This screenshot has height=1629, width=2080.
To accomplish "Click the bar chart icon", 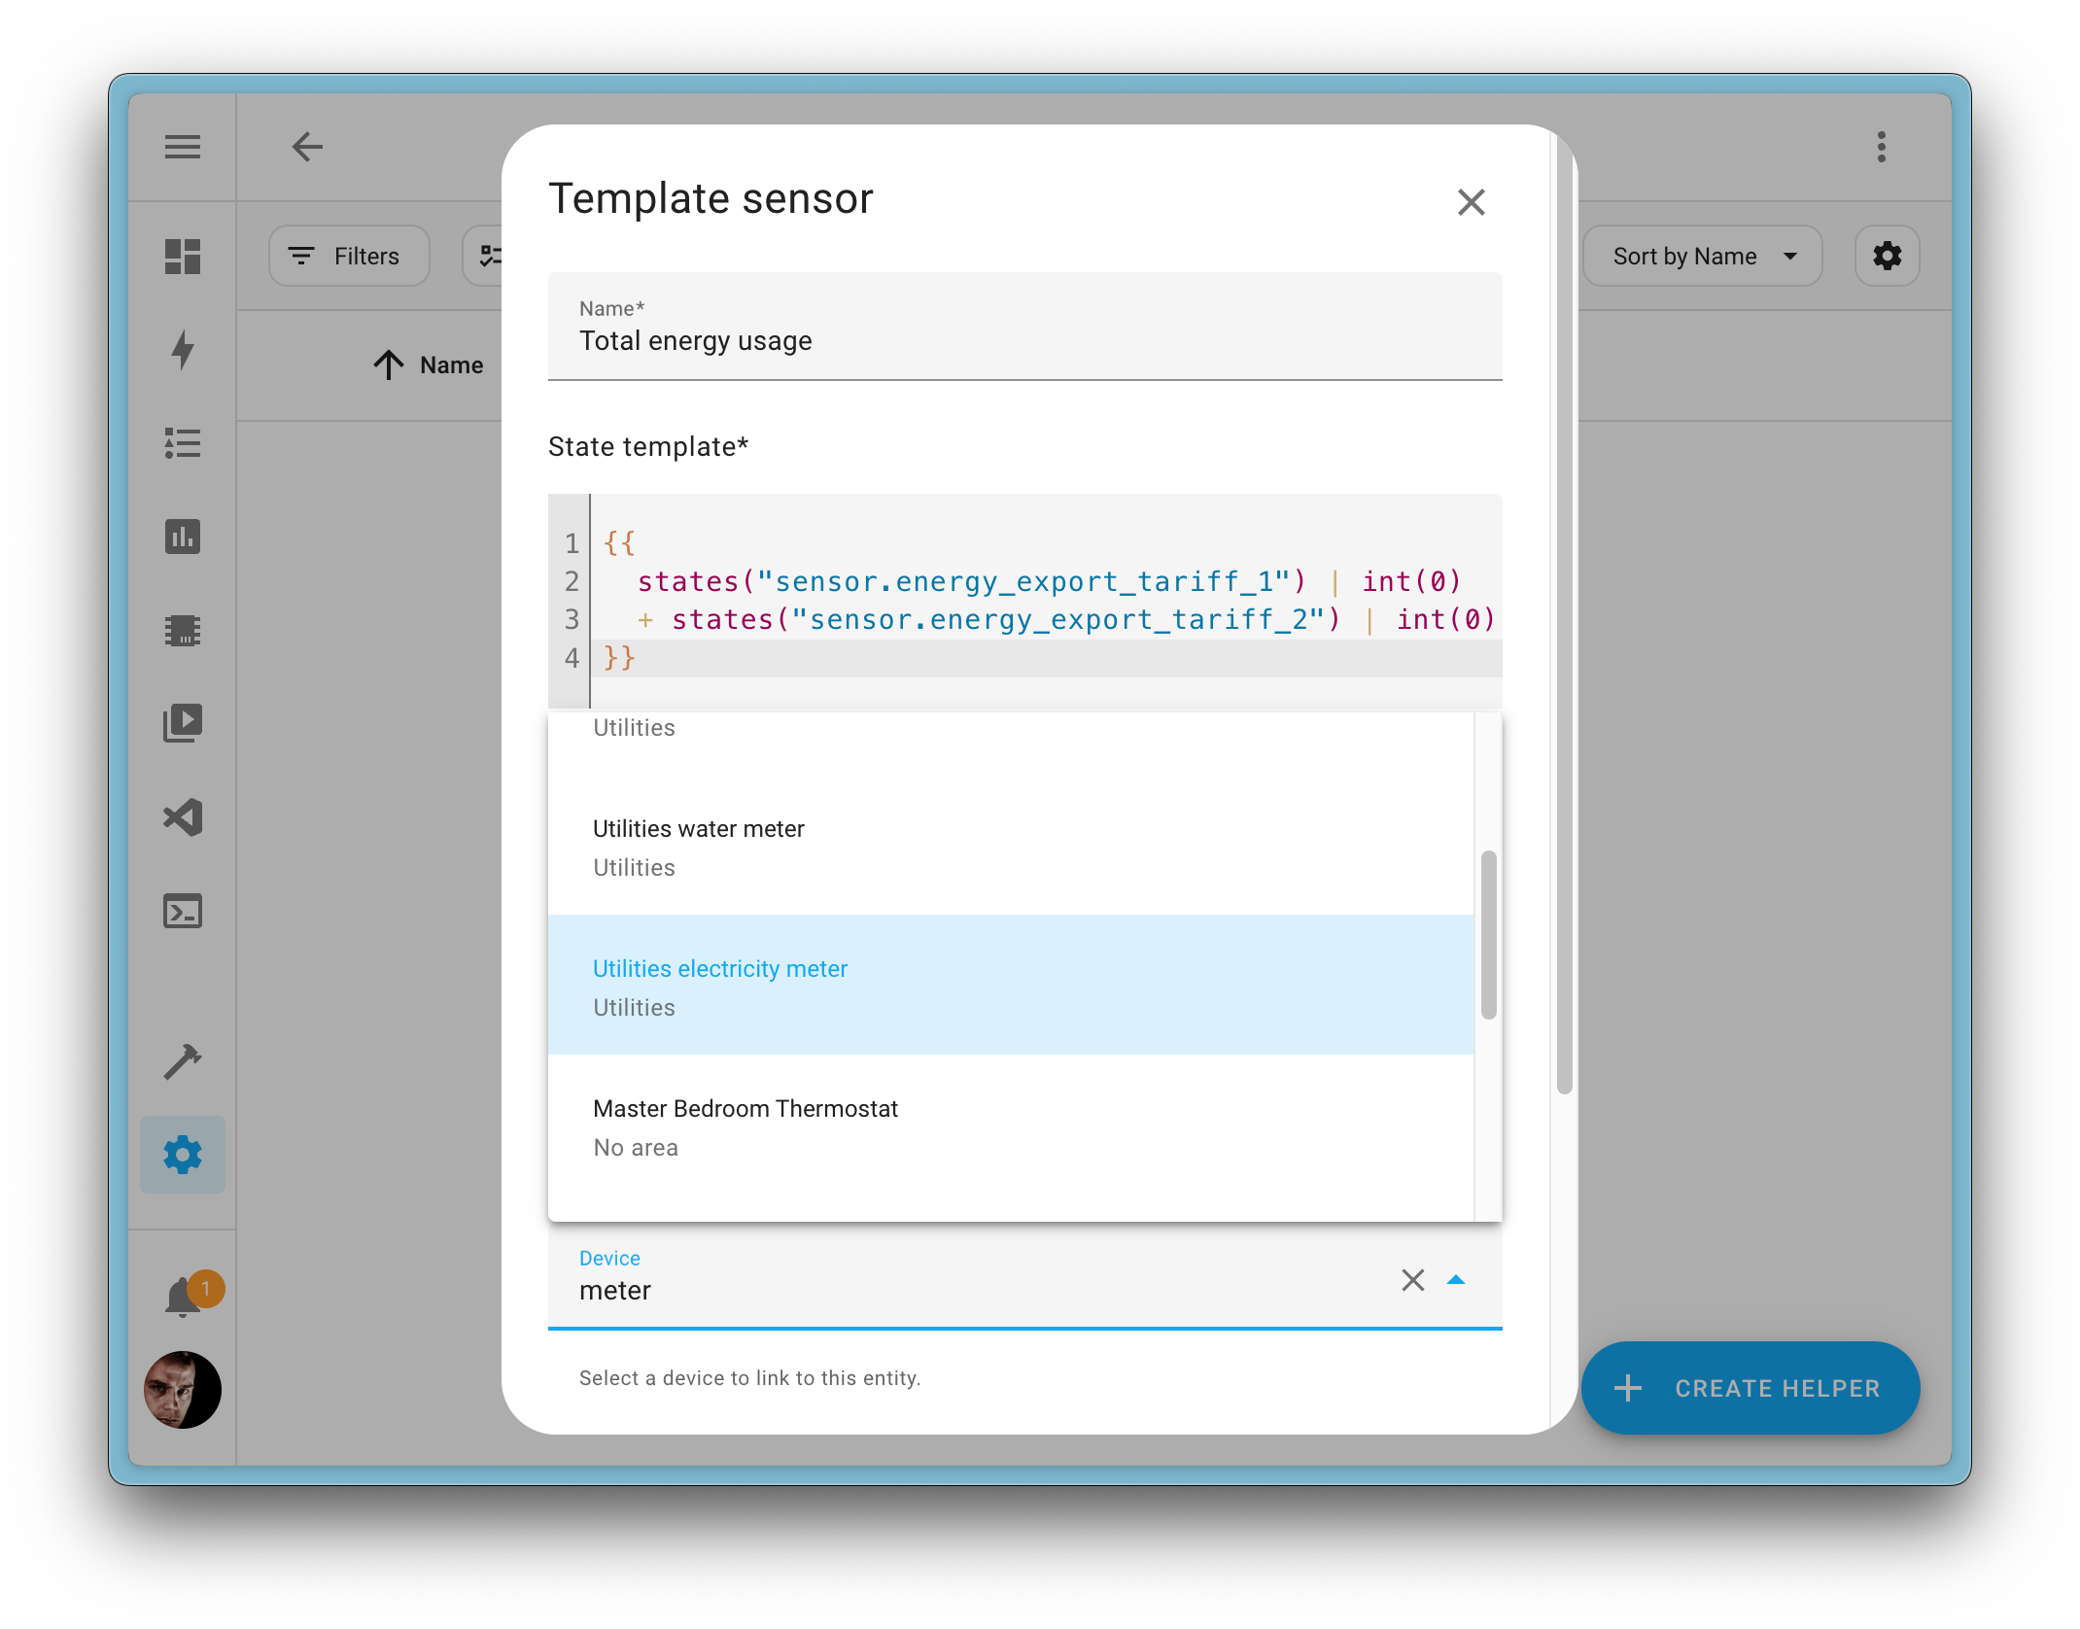I will pos(183,537).
